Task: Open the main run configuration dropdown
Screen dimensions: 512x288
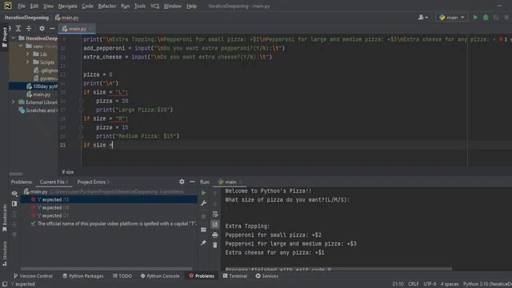Action: tap(451, 18)
